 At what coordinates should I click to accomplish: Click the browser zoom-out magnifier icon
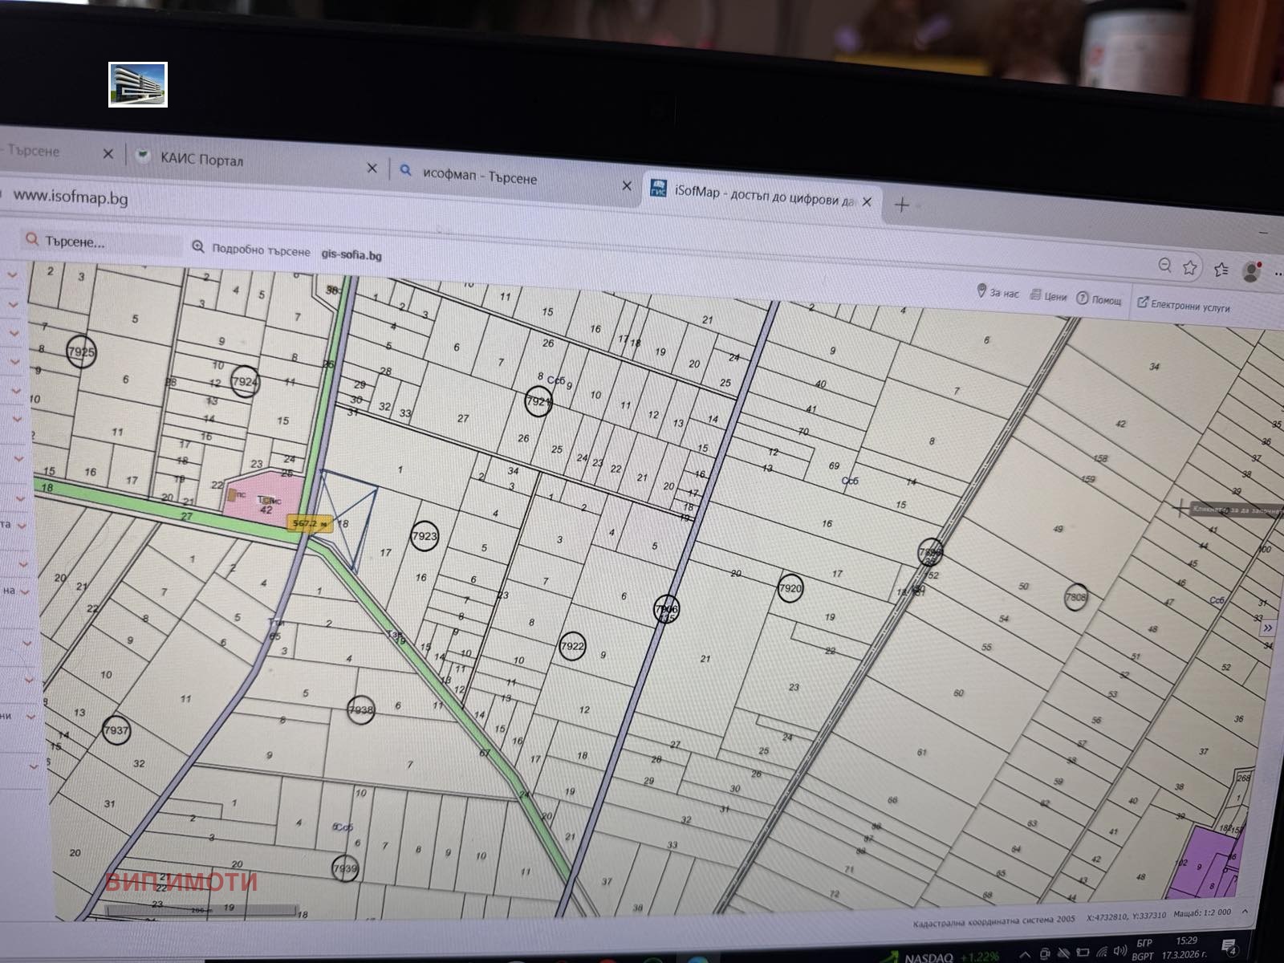[1164, 266]
